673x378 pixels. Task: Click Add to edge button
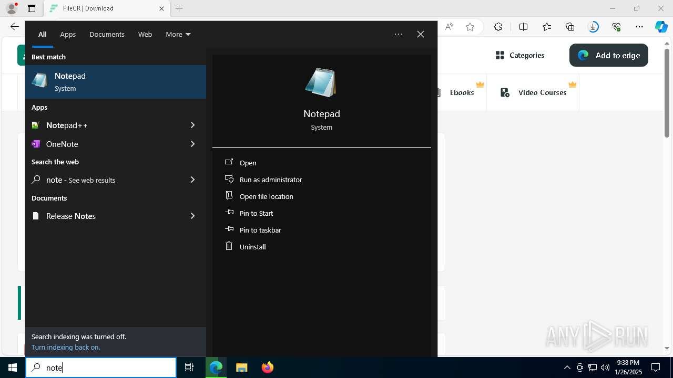tap(609, 55)
